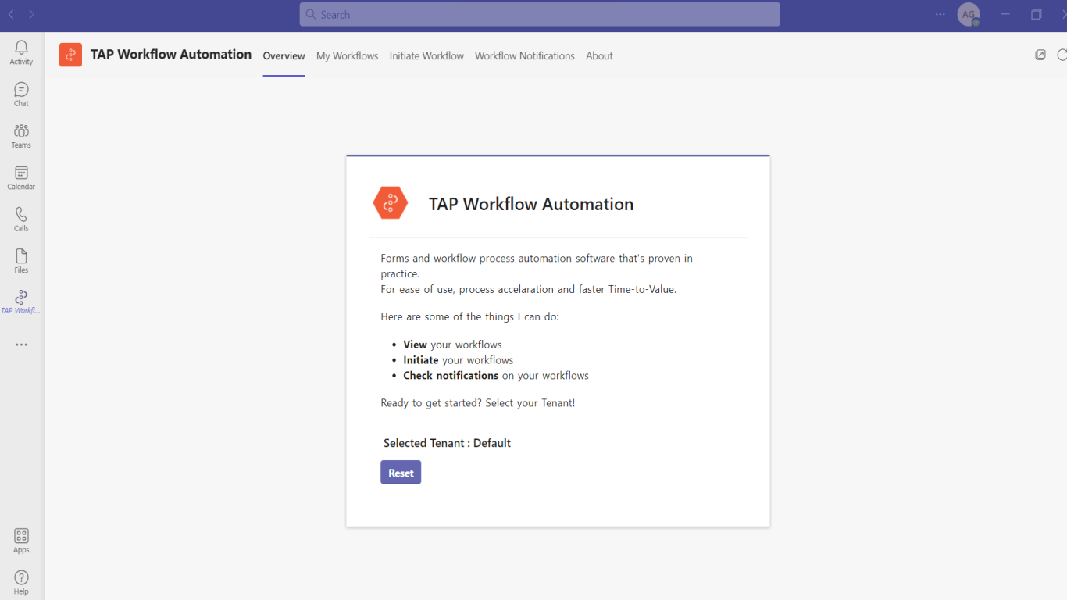This screenshot has height=600, width=1067.
Task: Select TAP Workflow app in the sidebar
Action: [x=21, y=302]
